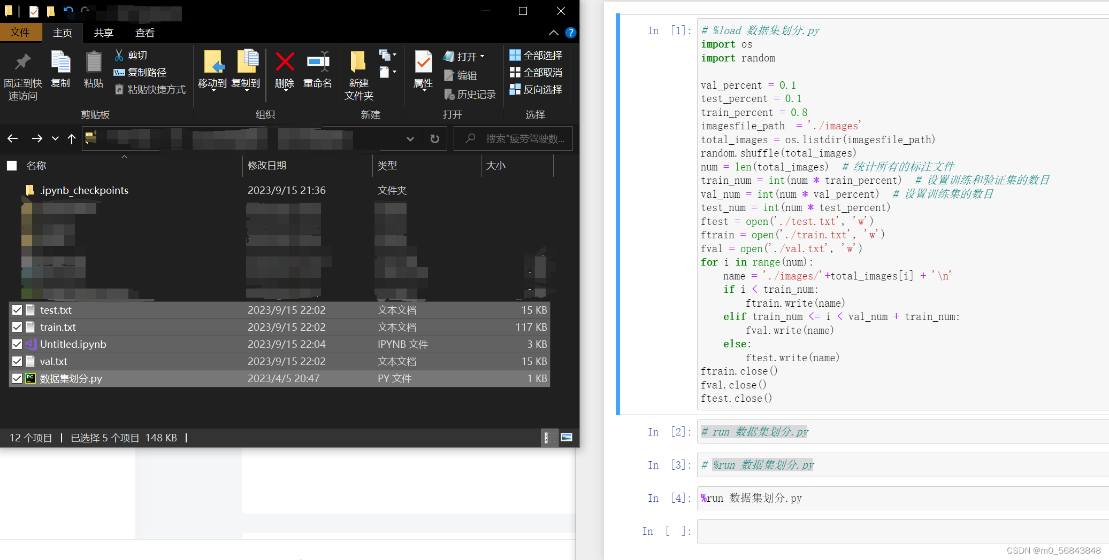
Task: Invert the current file selection
Action: (536, 89)
